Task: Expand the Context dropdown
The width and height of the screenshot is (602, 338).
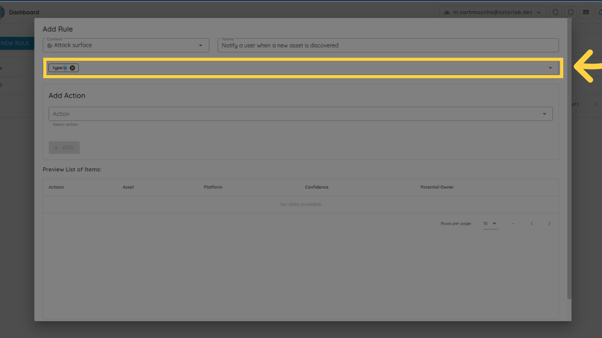Action: (x=201, y=45)
